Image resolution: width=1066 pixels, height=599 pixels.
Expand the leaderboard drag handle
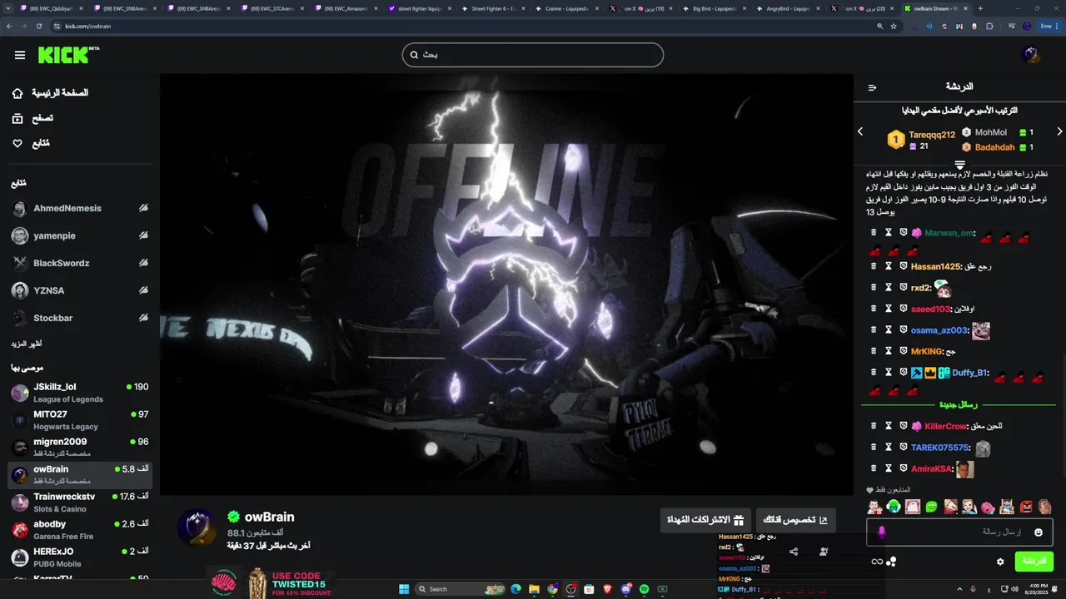(959, 164)
